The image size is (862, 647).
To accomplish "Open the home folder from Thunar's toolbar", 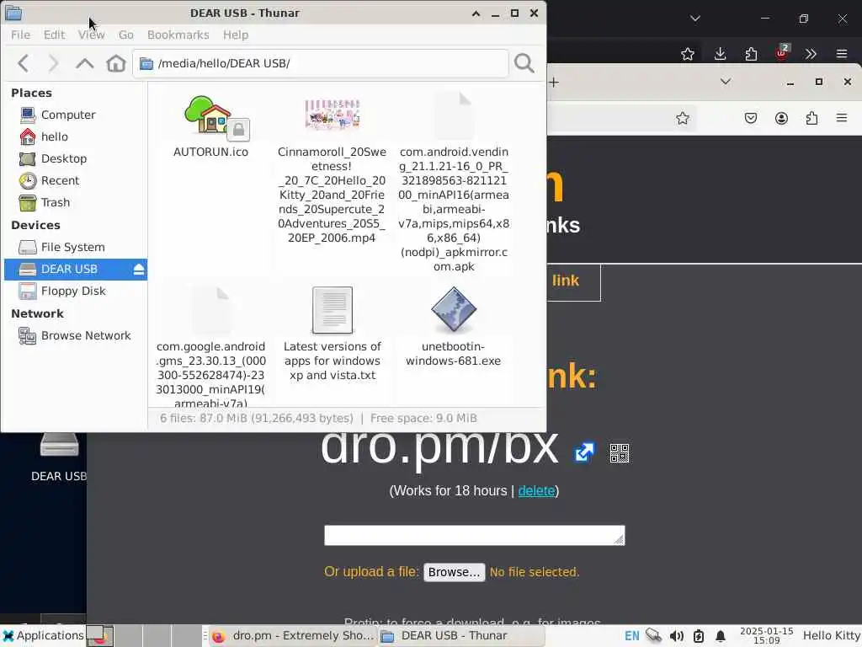I will 116,63.
